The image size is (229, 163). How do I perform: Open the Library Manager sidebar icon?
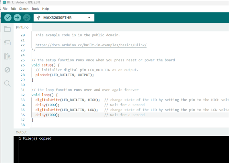click(x=7, y=56)
